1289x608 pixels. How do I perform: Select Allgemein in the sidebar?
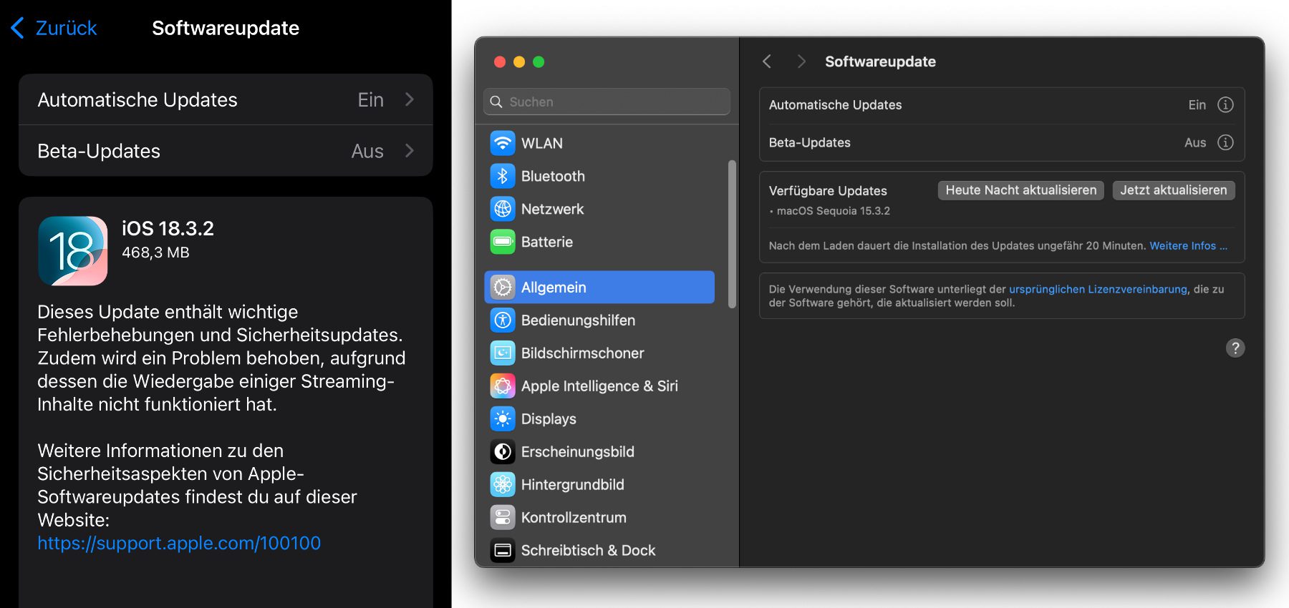599,288
